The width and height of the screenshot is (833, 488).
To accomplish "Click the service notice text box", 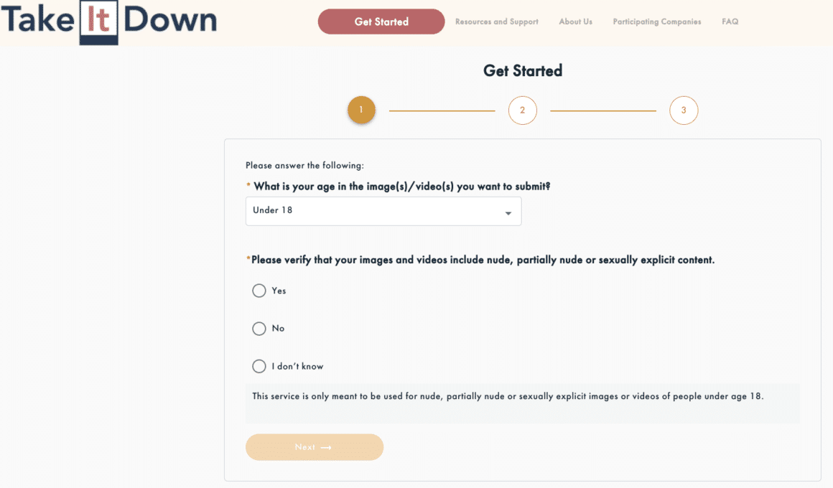I will 523,403.
